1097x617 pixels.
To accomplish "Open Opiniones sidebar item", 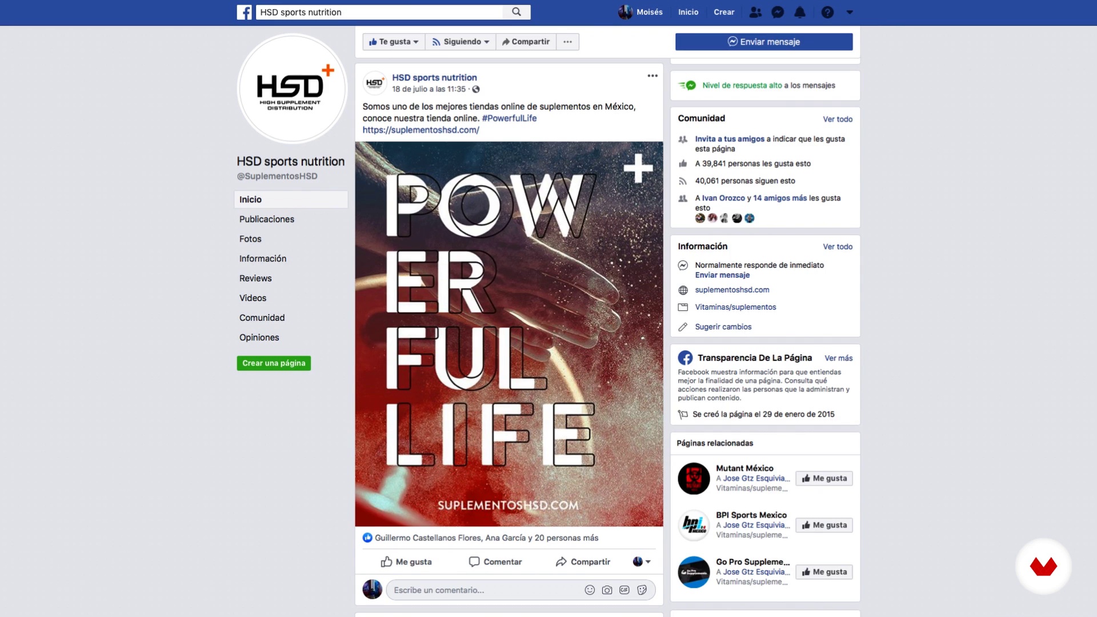I will click(x=259, y=338).
